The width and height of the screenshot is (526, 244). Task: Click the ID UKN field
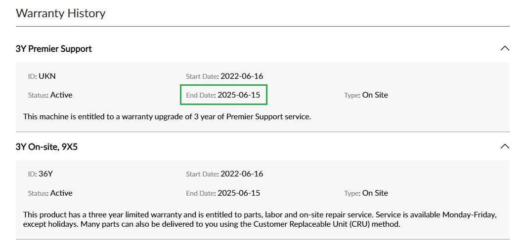[45, 76]
